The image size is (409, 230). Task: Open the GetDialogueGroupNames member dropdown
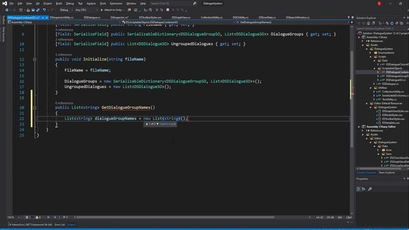click(x=293, y=22)
